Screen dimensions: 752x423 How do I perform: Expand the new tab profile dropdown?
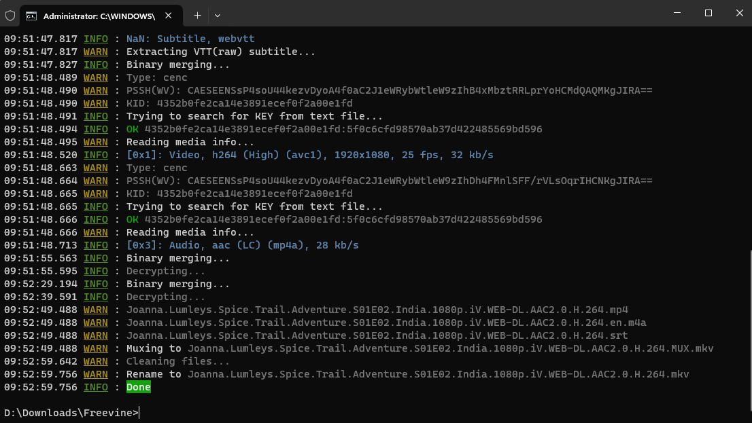(x=218, y=15)
